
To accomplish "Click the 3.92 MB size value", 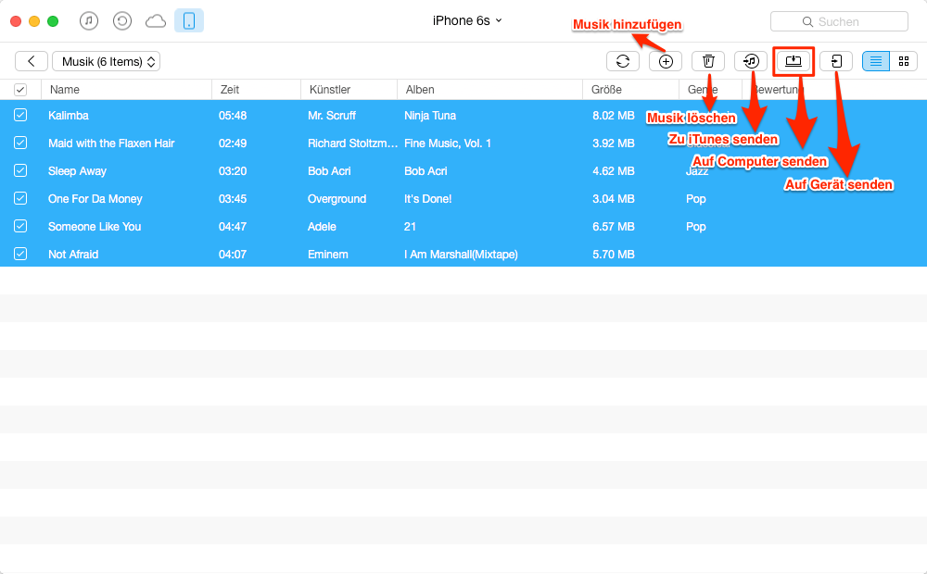I will tap(614, 143).
